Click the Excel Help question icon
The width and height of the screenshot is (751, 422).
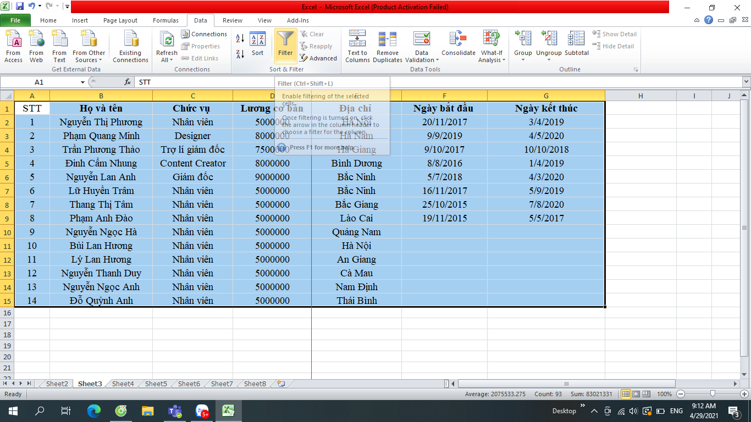709,20
